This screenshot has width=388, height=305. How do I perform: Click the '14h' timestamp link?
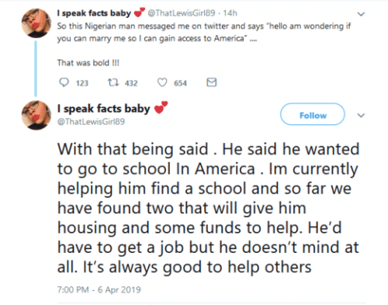(x=230, y=13)
